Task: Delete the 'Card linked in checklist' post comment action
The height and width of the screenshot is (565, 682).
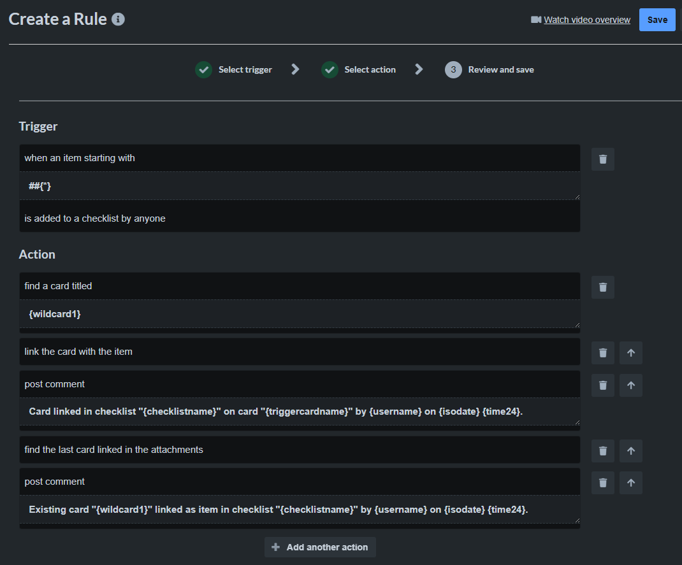Action: [603, 385]
